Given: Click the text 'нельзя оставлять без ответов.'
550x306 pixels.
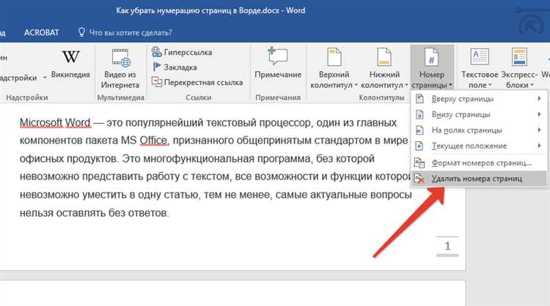Looking at the screenshot, I should coord(95,213).
